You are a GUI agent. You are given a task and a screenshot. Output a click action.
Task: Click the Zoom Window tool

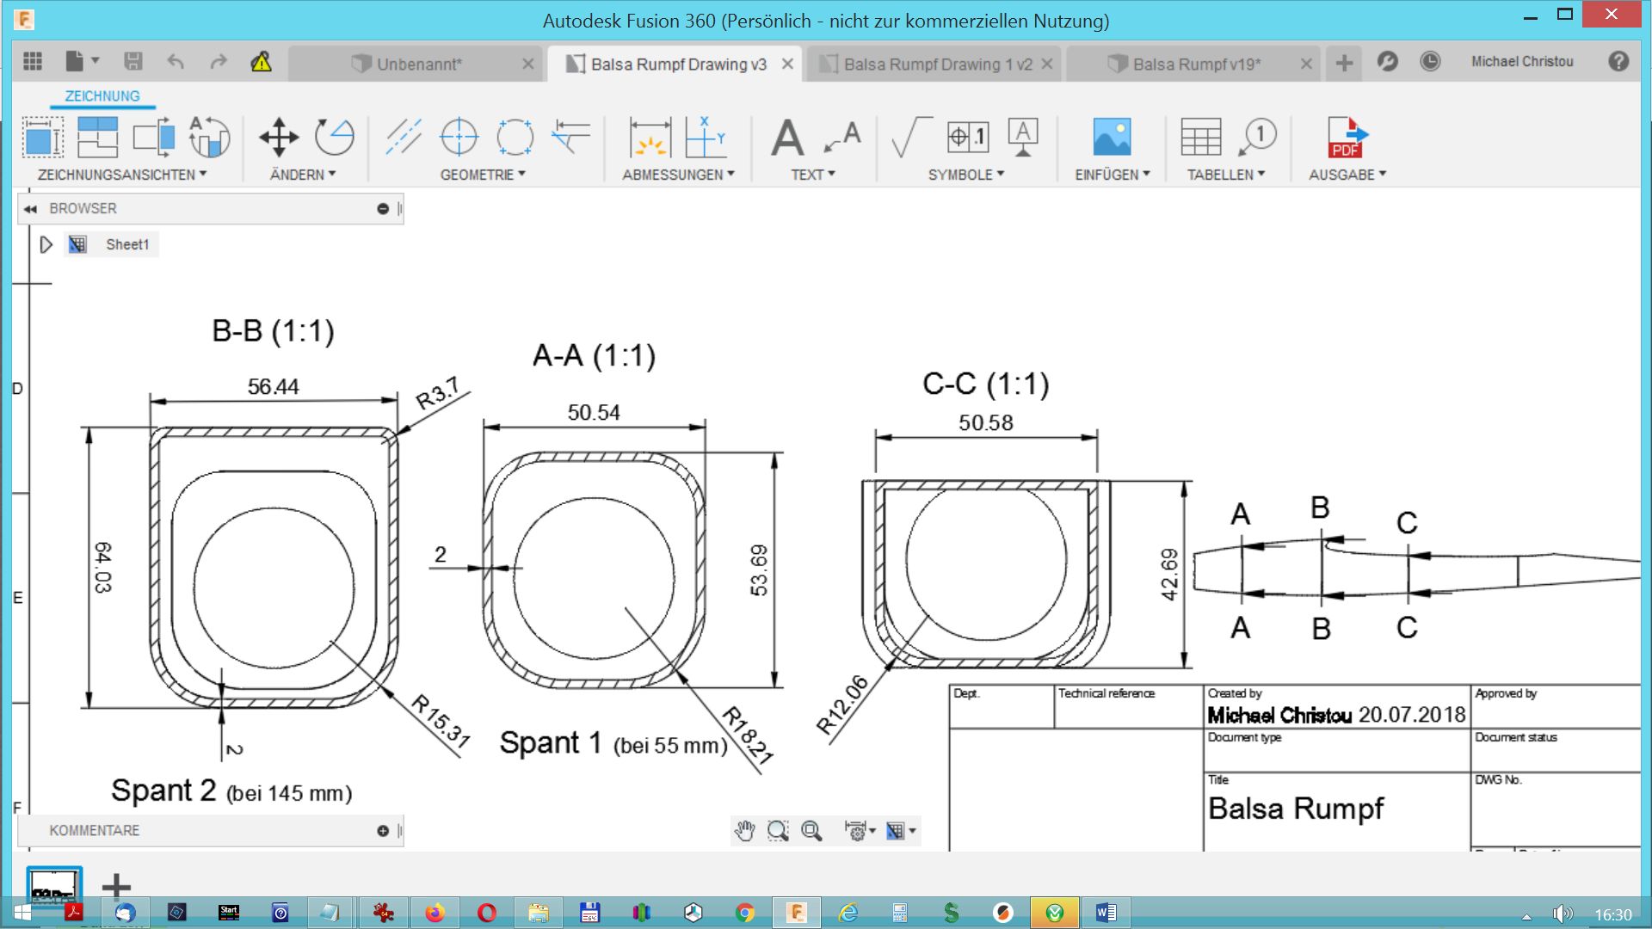pos(778,830)
